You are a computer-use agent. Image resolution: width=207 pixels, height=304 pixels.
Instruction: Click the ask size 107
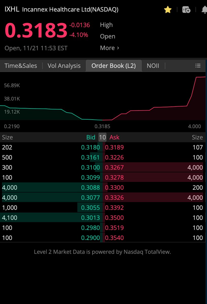198,147
